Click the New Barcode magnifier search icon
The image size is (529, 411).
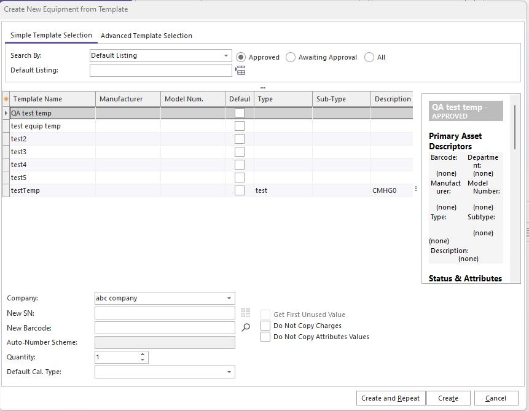click(x=246, y=328)
